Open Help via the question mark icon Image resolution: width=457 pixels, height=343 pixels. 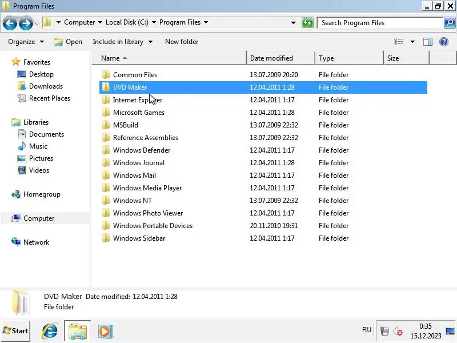(x=444, y=42)
